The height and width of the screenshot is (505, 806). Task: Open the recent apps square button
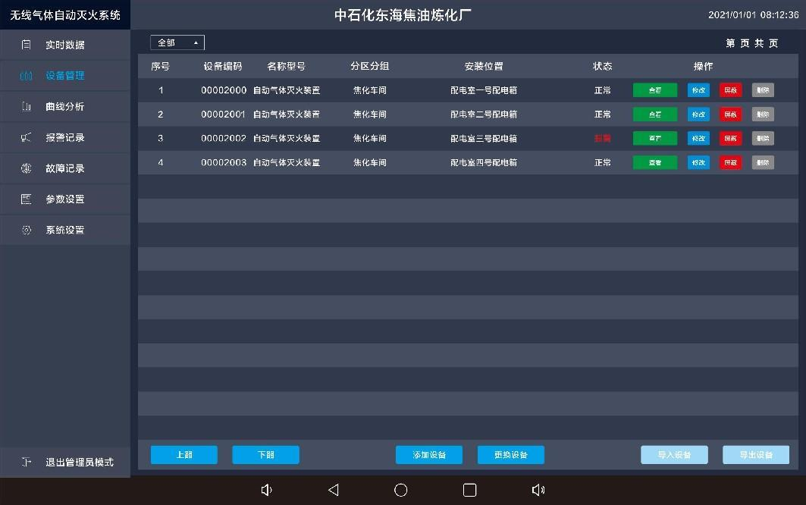coord(469,490)
